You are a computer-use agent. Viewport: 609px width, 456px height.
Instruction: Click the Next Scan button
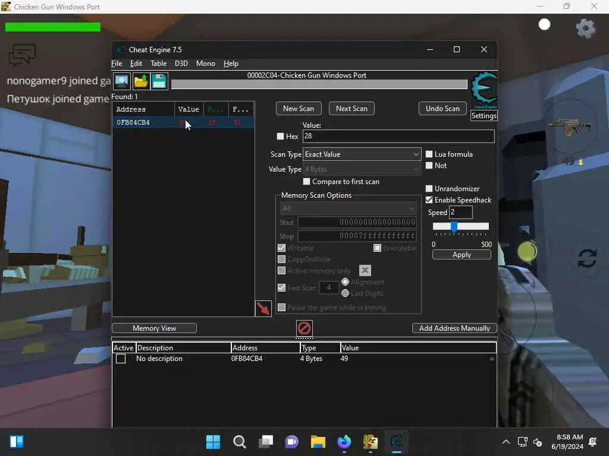(x=351, y=109)
